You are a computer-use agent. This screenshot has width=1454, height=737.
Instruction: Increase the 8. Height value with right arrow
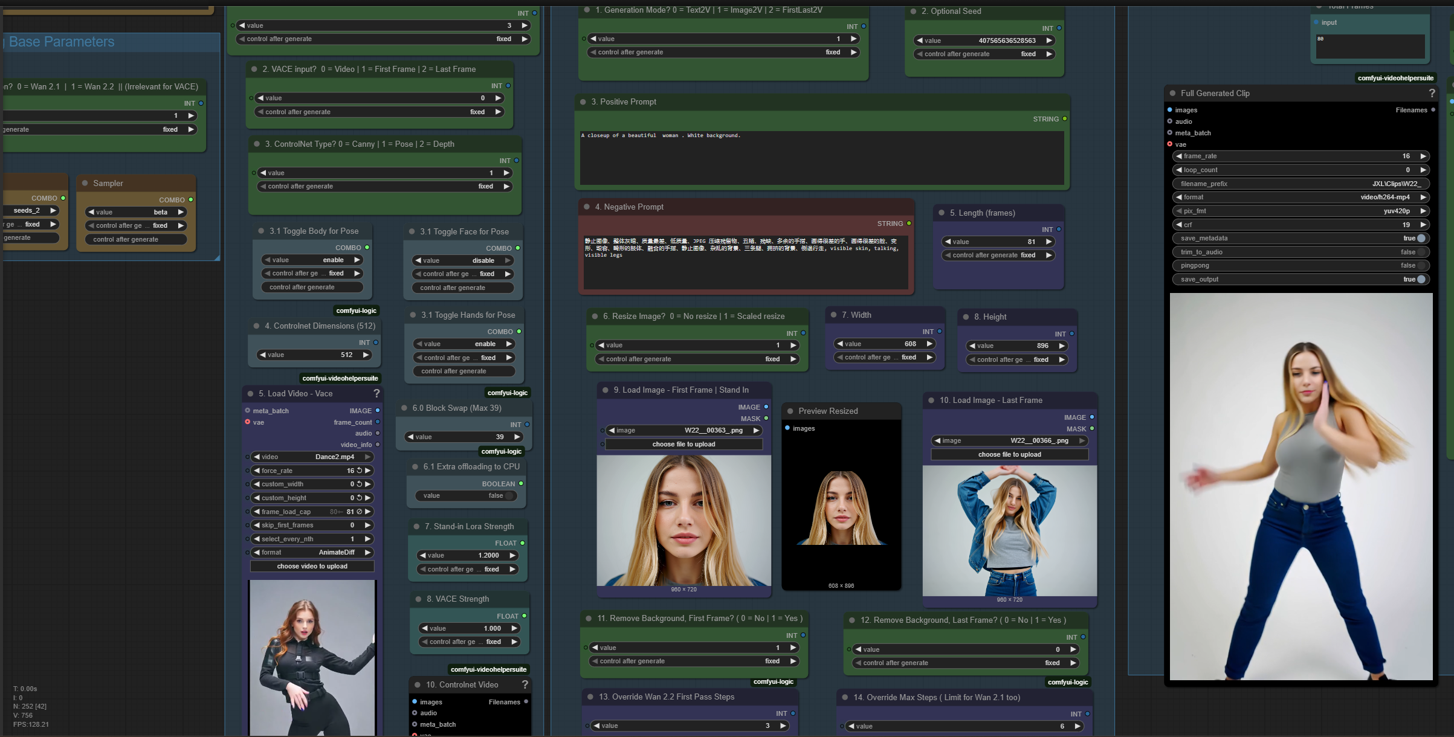pyautogui.click(x=1061, y=346)
